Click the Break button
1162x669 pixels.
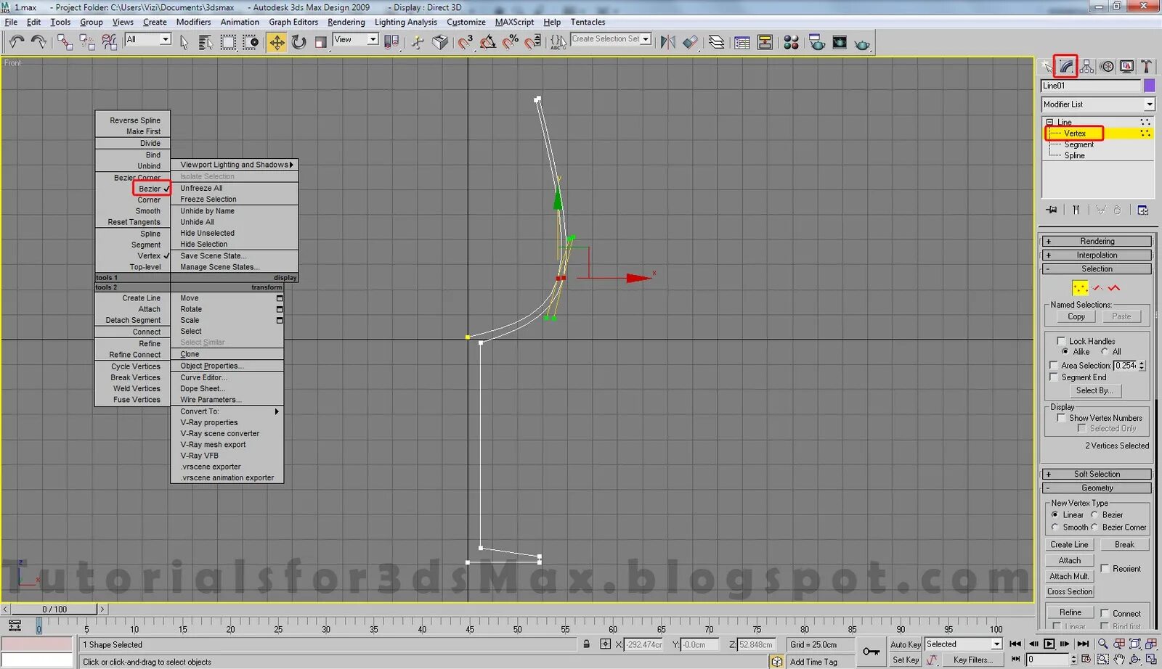click(1124, 544)
